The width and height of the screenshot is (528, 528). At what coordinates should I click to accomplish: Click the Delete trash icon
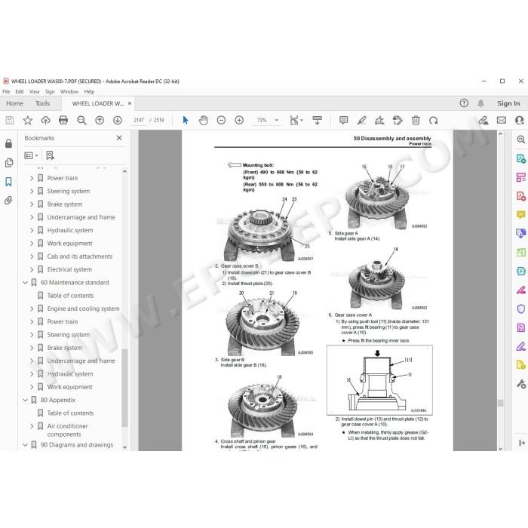click(416, 120)
